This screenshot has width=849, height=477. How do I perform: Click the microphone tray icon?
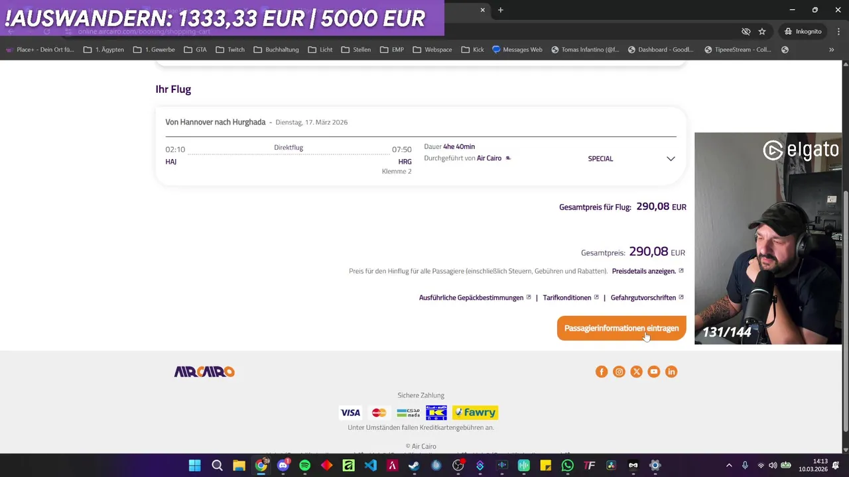coord(745,466)
